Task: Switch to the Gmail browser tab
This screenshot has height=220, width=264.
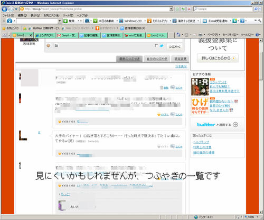Action: pos(68,35)
